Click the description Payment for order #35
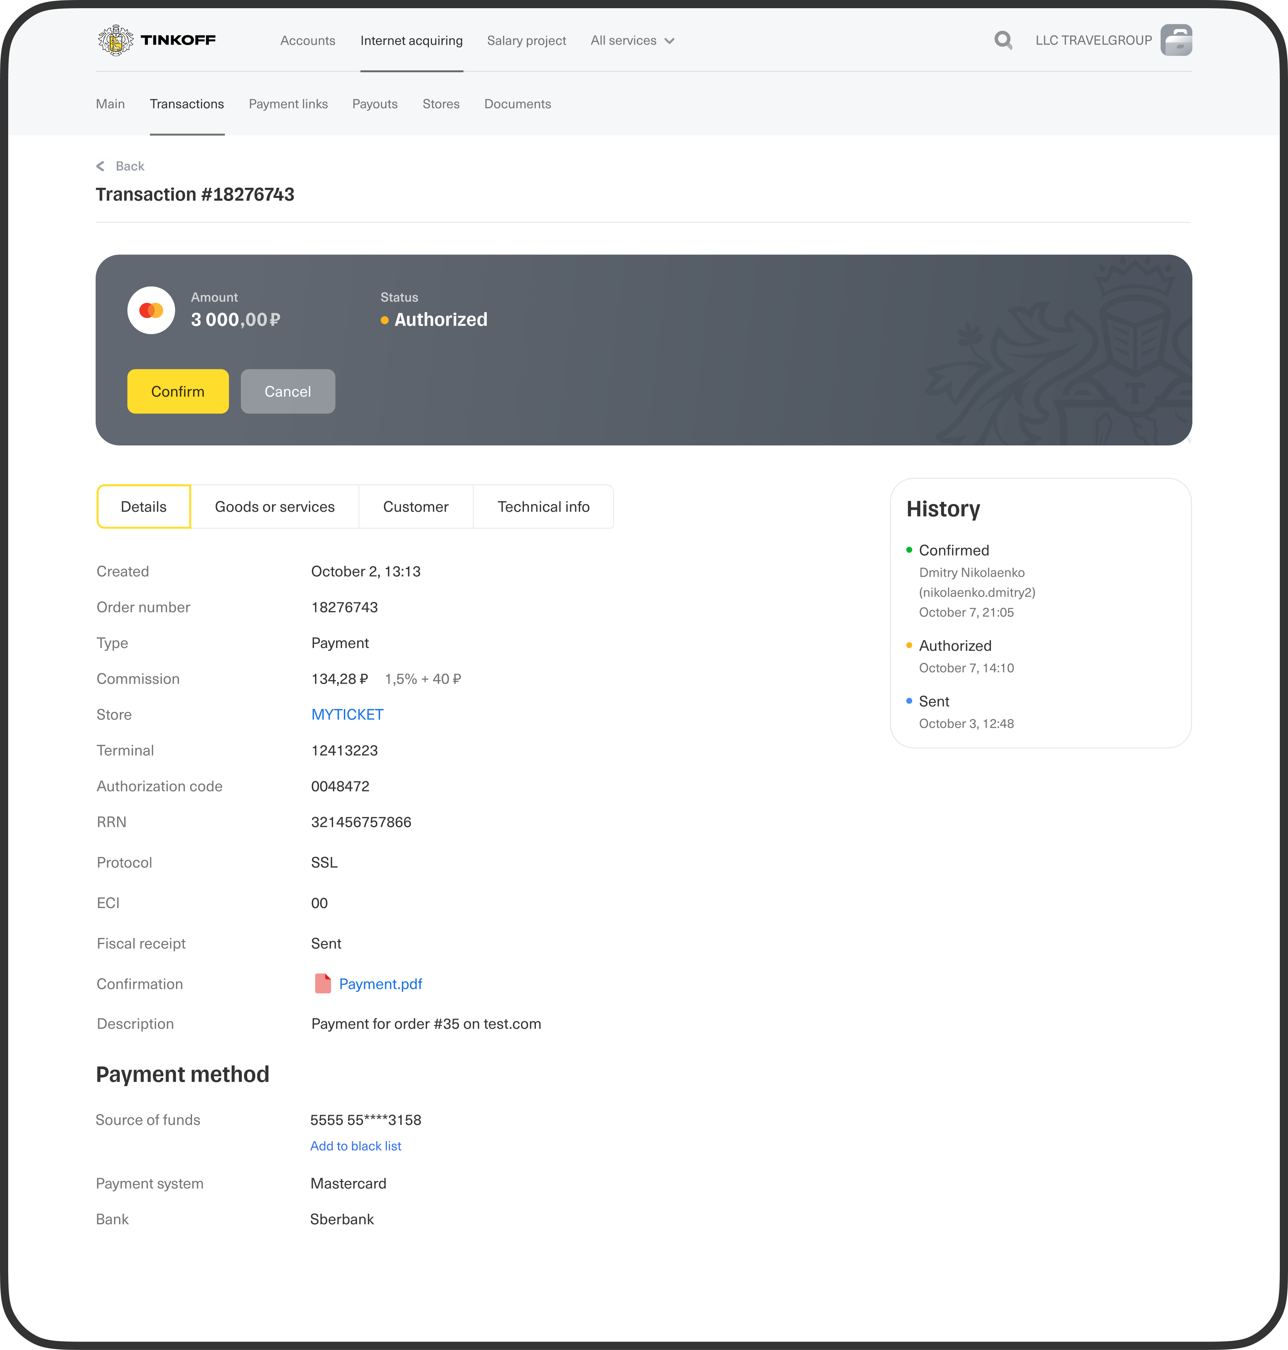1288x1350 pixels. [x=426, y=1024]
